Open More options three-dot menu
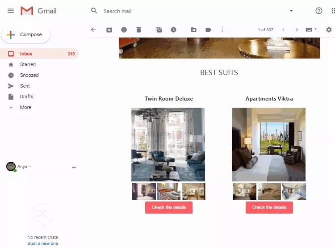 [x=222, y=30]
